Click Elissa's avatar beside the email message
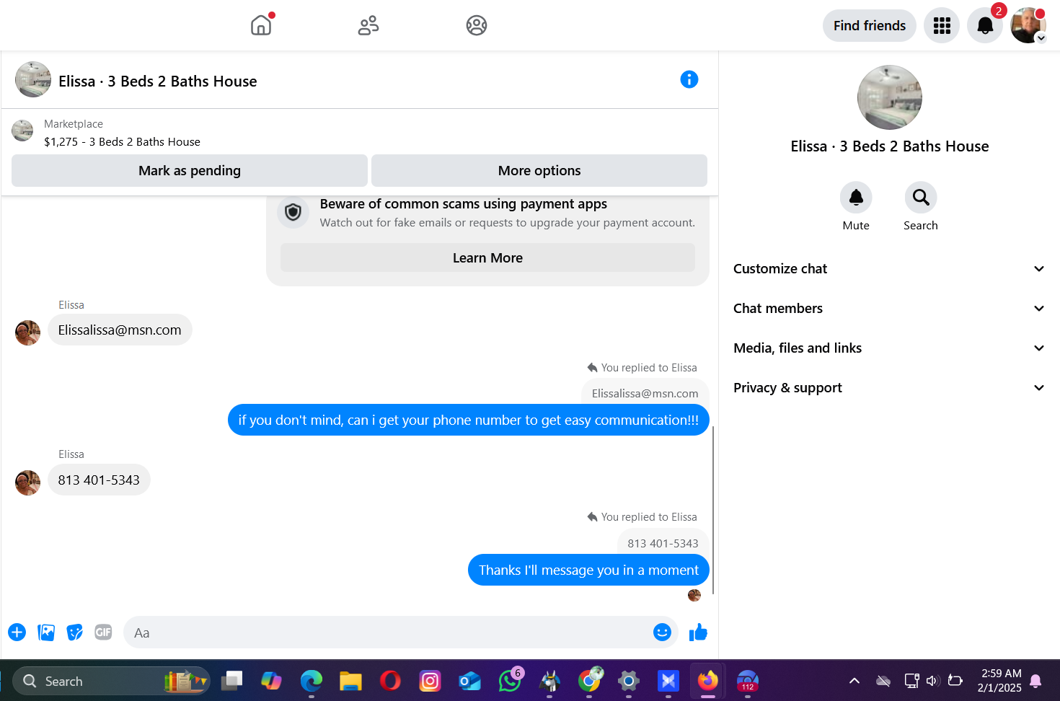The height and width of the screenshot is (701, 1060). pos(28,332)
